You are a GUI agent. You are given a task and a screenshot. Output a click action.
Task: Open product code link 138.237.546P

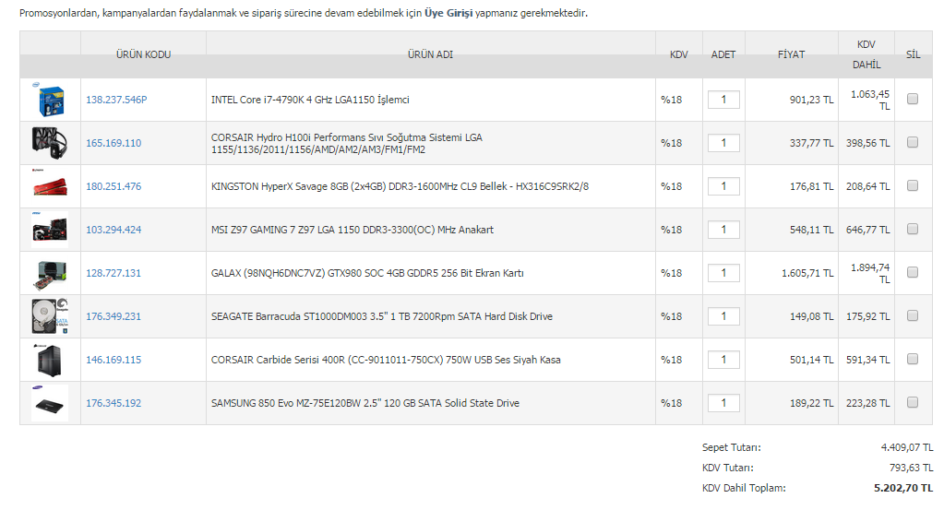click(116, 100)
